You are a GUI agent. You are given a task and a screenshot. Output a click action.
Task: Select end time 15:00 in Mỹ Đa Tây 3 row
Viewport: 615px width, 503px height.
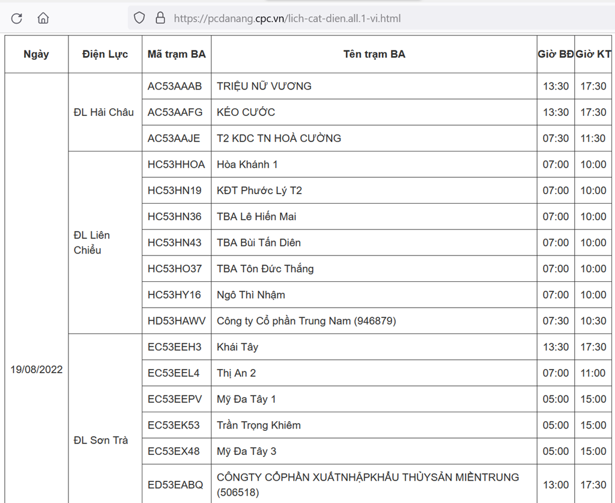pos(593,451)
